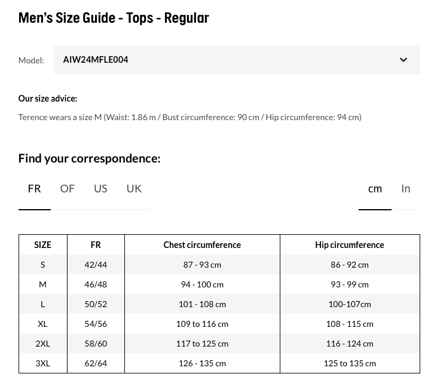Click the Hip circumference column header

click(350, 245)
